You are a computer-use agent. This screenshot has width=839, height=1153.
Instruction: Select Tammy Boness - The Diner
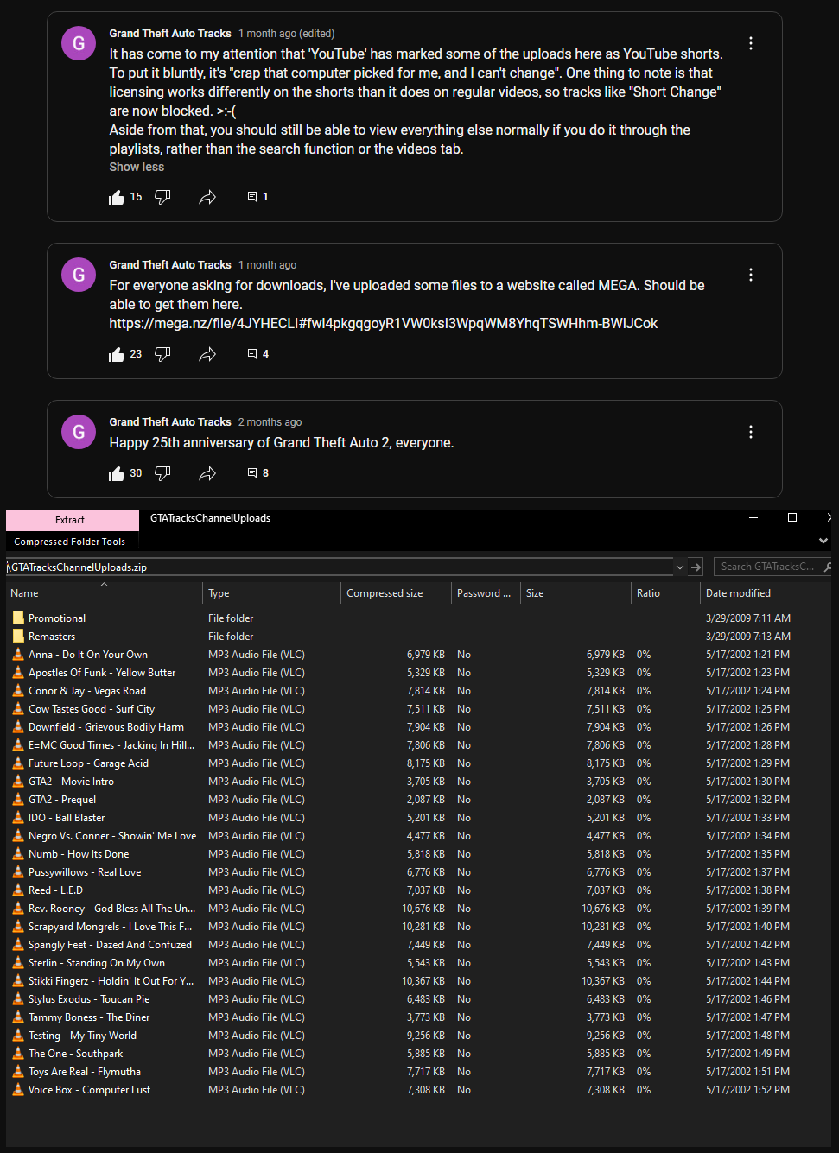[x=89, y=1017]
